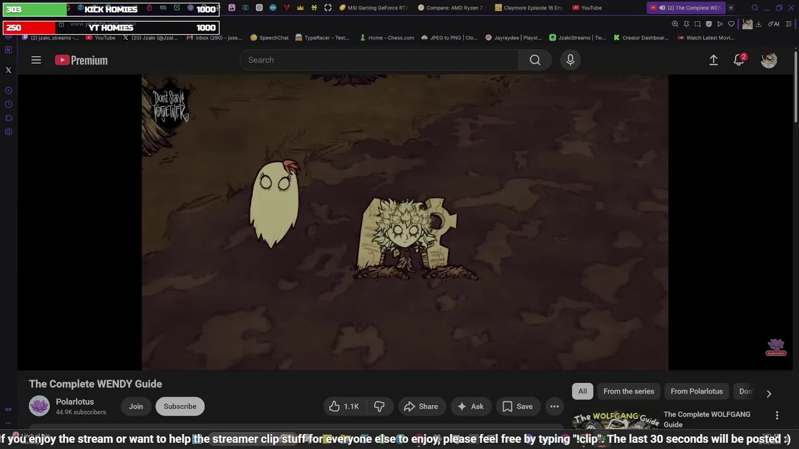799x449 pixels.
Task: Join the Polarlotus channel membership
Action: coord(136,407)
